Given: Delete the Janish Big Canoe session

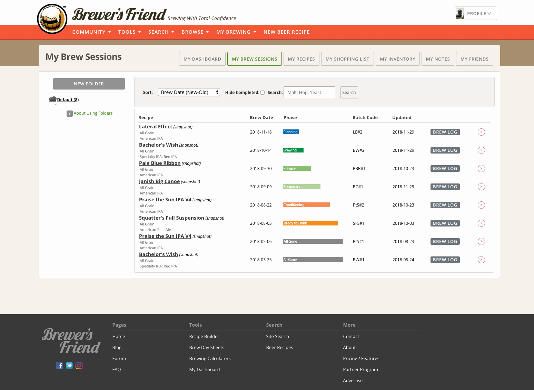Looking at the screenshot, I should (x=481, y=187).
